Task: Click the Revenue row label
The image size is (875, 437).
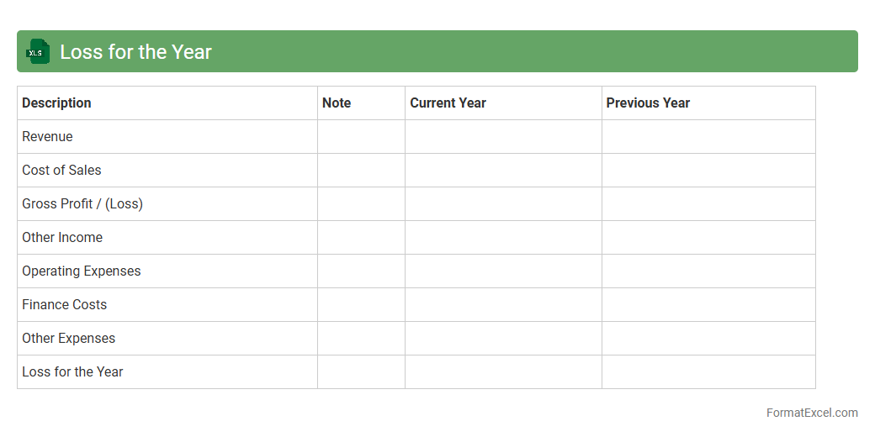Action: [47, 136]
